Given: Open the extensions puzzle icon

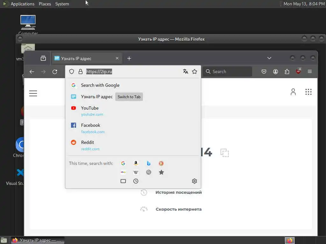Looking at the screenshot, I should click(287, 71).
